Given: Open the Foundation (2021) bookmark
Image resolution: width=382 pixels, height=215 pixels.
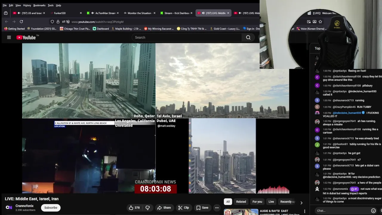Looking at the screenshot, I should point(42,29).
